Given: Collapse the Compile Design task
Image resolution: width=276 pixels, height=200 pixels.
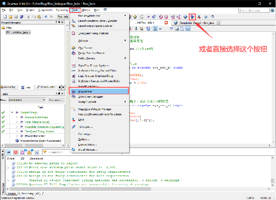Looking at the screenshot, I should tap(12, 112).
